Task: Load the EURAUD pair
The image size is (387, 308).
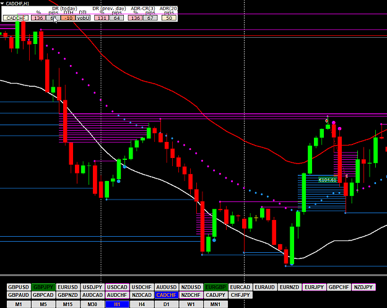Action: click(x=265, y=287)
